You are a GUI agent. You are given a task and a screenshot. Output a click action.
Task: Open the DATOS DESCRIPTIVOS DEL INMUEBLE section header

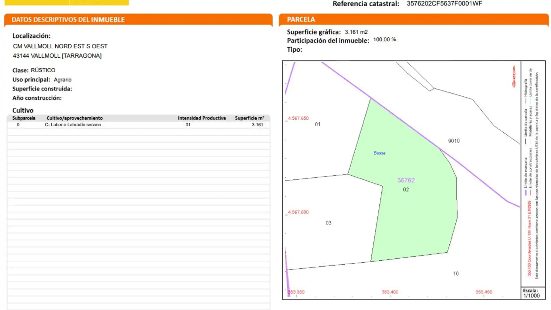tap(68, 20)
